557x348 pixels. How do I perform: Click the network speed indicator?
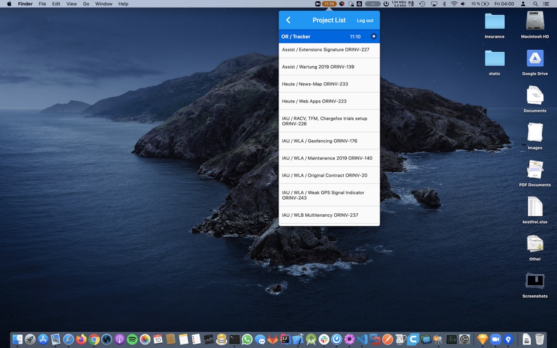399,4
